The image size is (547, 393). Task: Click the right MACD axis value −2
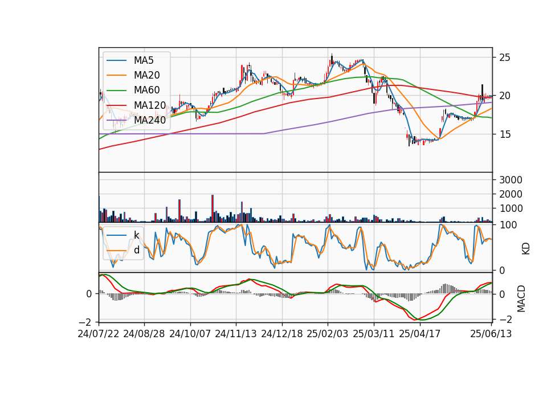pyautogui.click(x=506, y=320)
